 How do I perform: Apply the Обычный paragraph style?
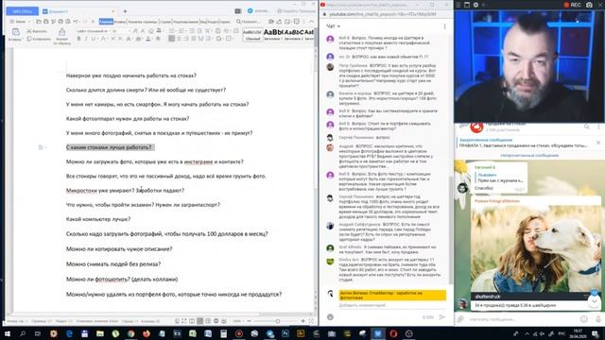click(252, 35)
